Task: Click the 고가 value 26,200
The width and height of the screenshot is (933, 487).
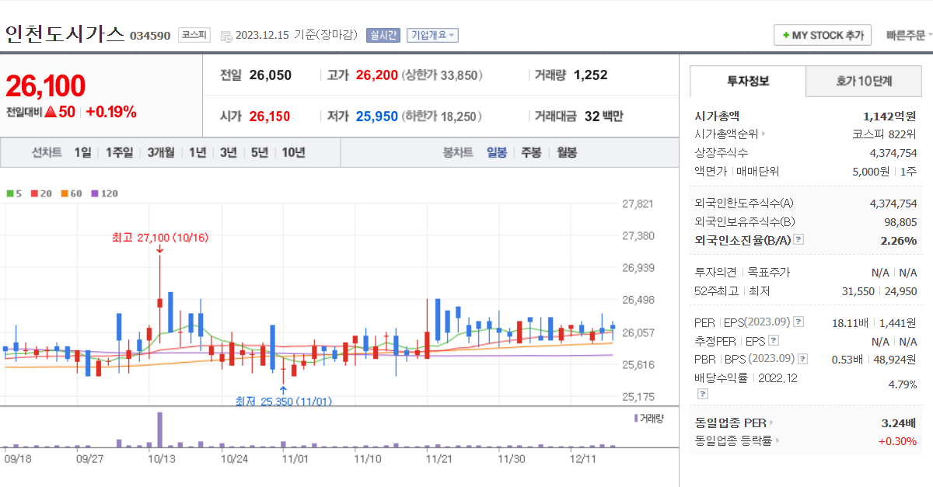Action: (377, 75)
